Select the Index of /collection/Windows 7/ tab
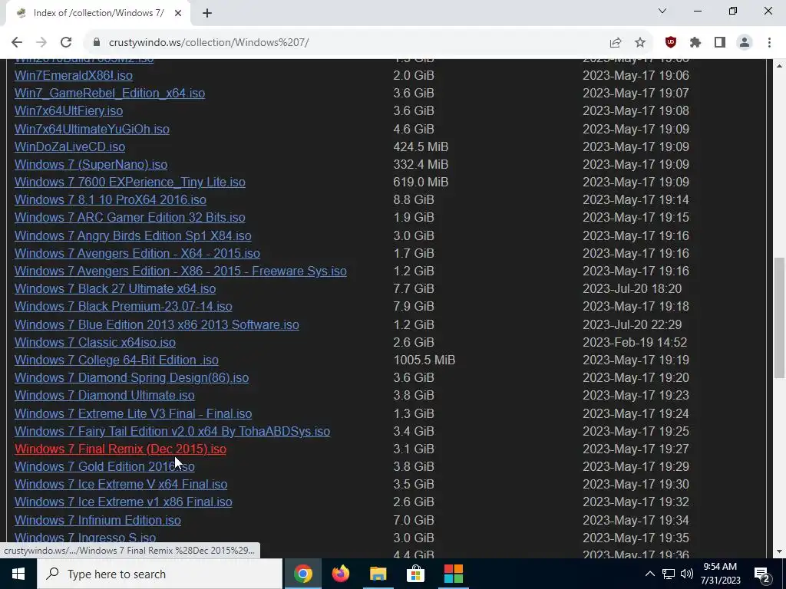 point(97,14)
